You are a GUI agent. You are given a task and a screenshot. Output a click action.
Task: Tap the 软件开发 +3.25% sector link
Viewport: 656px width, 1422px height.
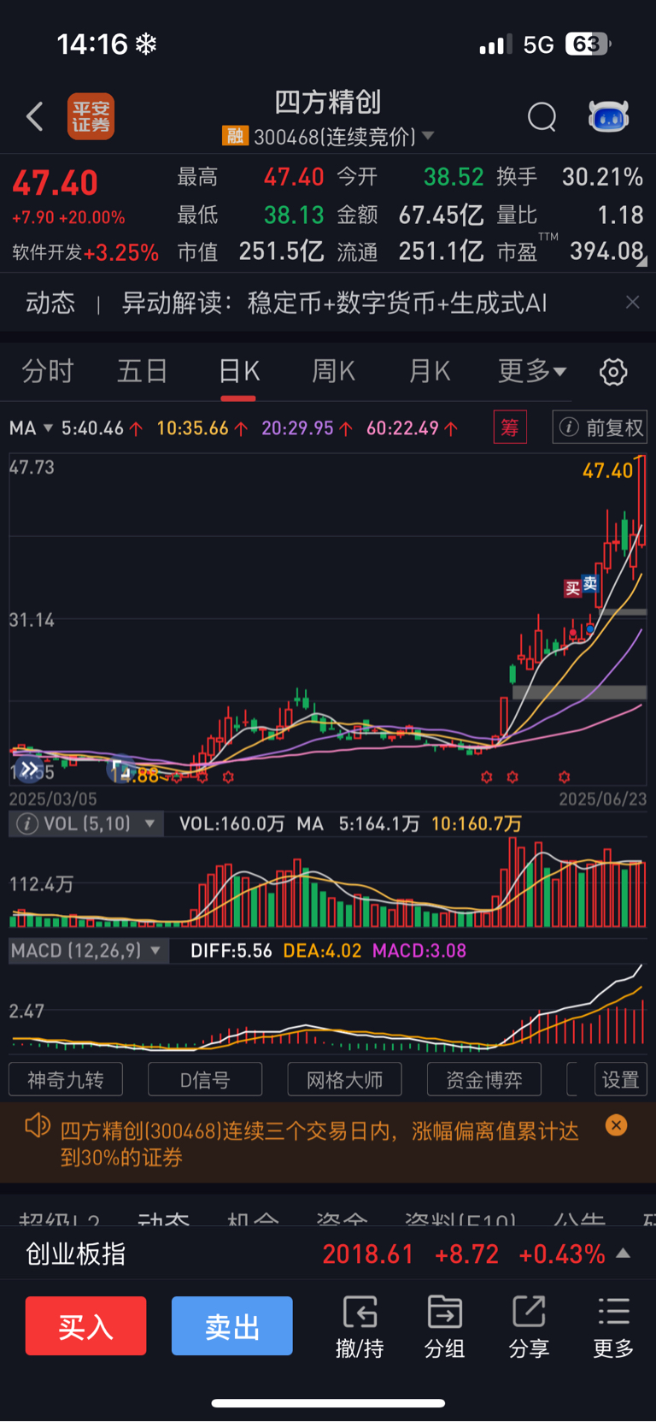[85, 252]
